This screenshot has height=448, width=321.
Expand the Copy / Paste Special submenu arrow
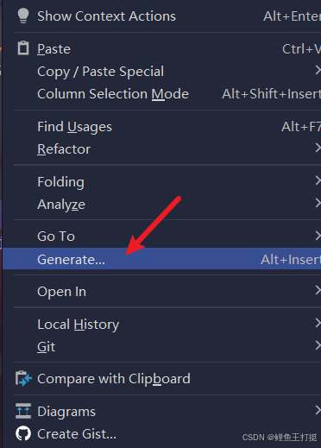(x=318, y=71)
